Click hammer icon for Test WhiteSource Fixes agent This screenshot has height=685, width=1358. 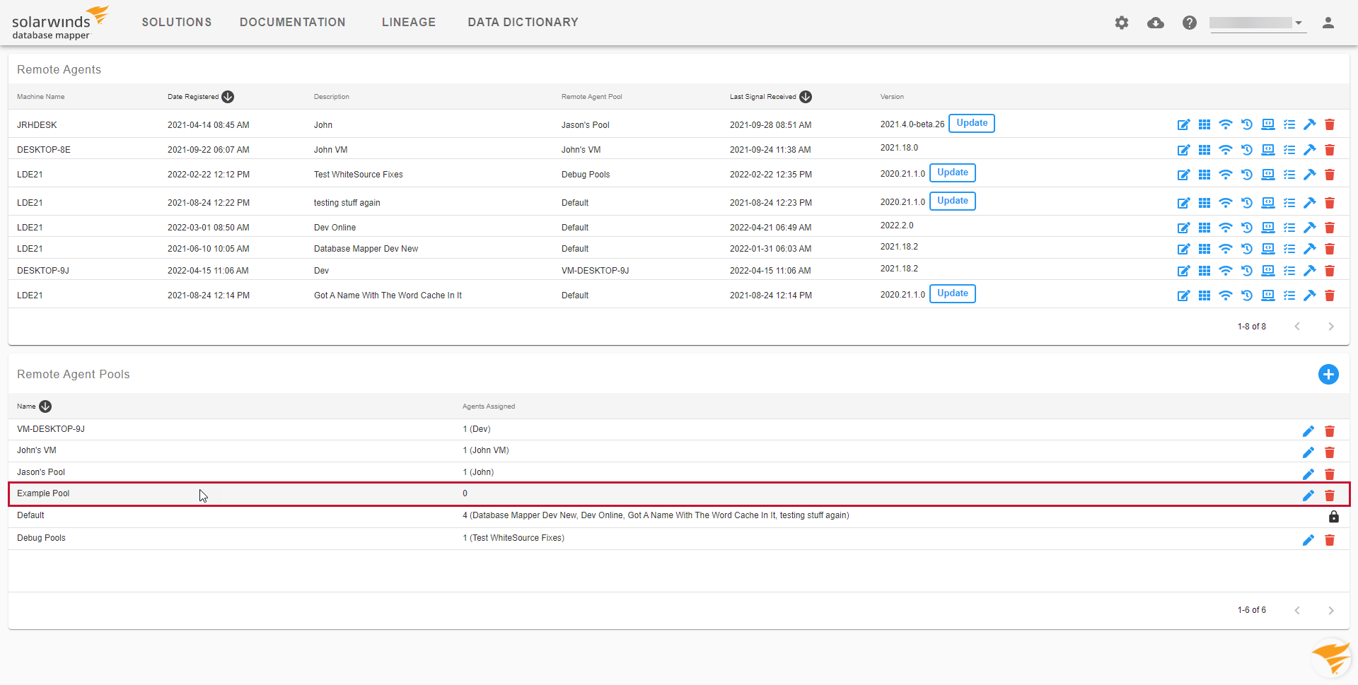point(1310,175)
